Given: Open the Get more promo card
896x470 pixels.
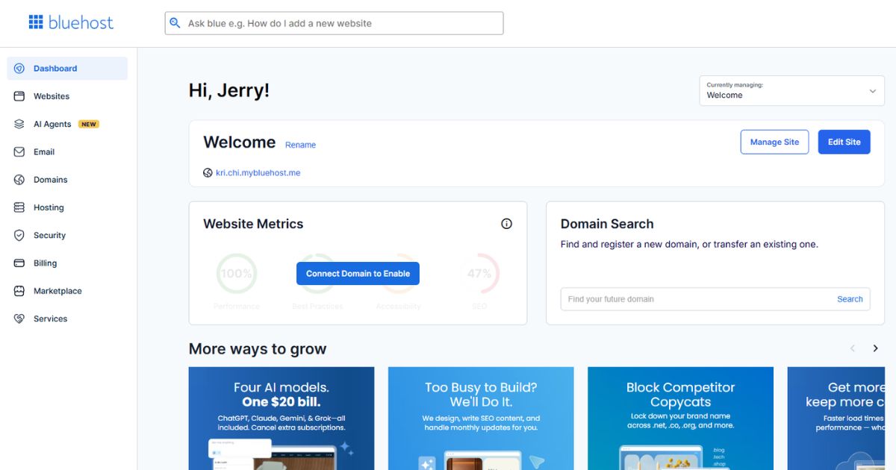Looking at the screenshot, I should coord(836,419).
